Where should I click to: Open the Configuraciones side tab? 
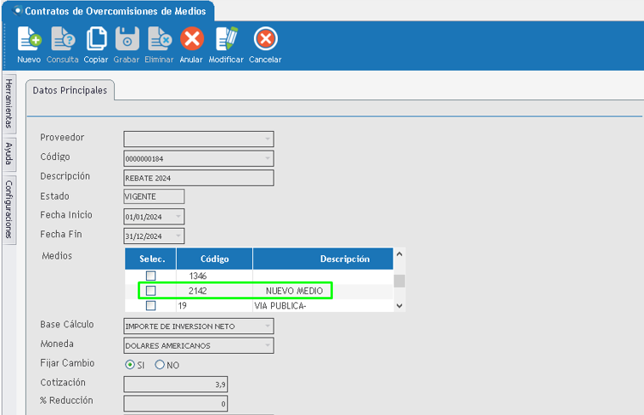point(9,209)
